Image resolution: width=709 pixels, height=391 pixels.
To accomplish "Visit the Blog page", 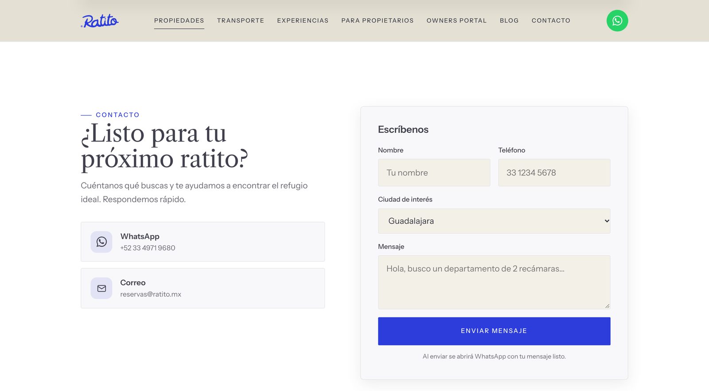I will coord(509,20).
